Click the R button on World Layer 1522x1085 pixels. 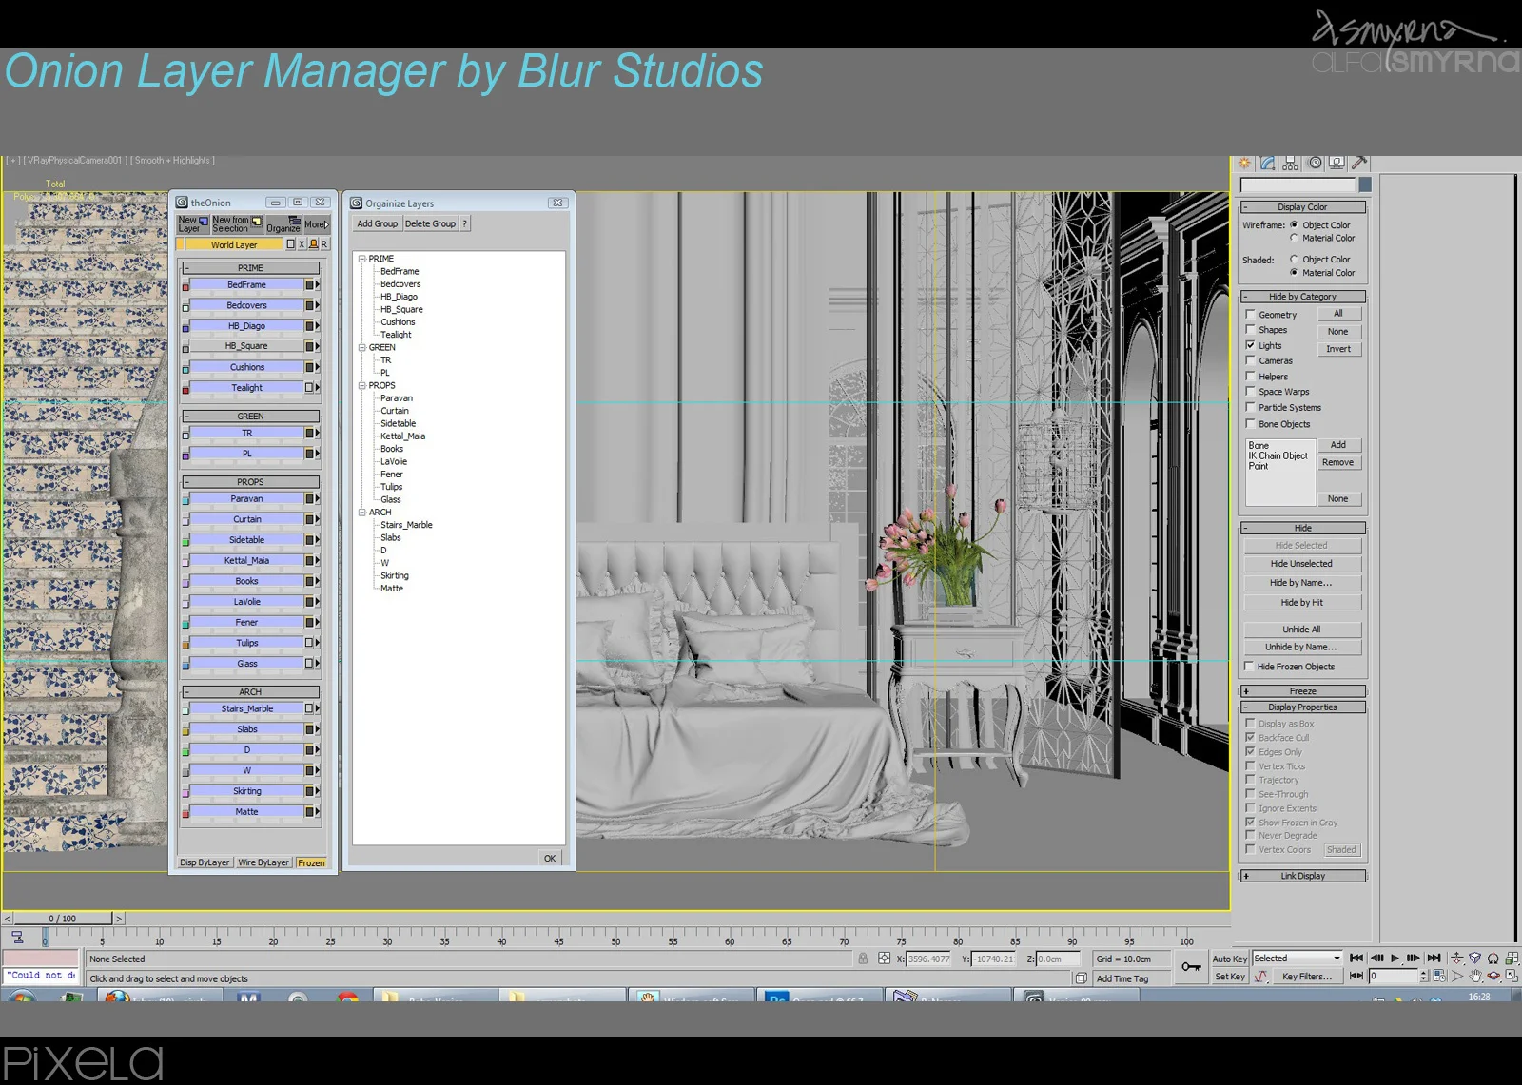tap(324, 244)
